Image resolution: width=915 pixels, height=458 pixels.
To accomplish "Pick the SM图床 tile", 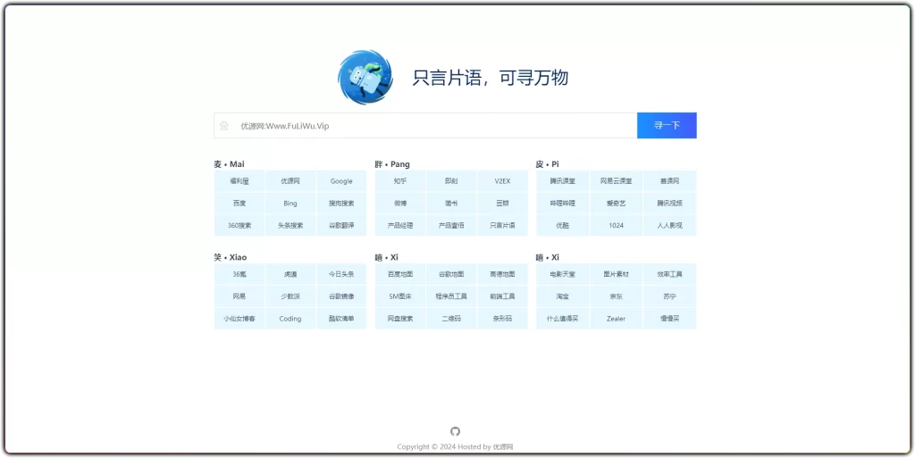I will coord(400,296).
